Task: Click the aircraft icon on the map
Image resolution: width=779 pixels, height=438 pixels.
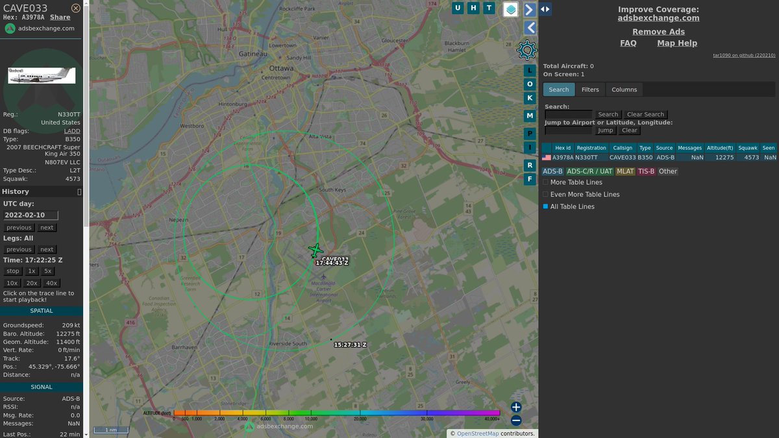Action: (x=315, y=250)
